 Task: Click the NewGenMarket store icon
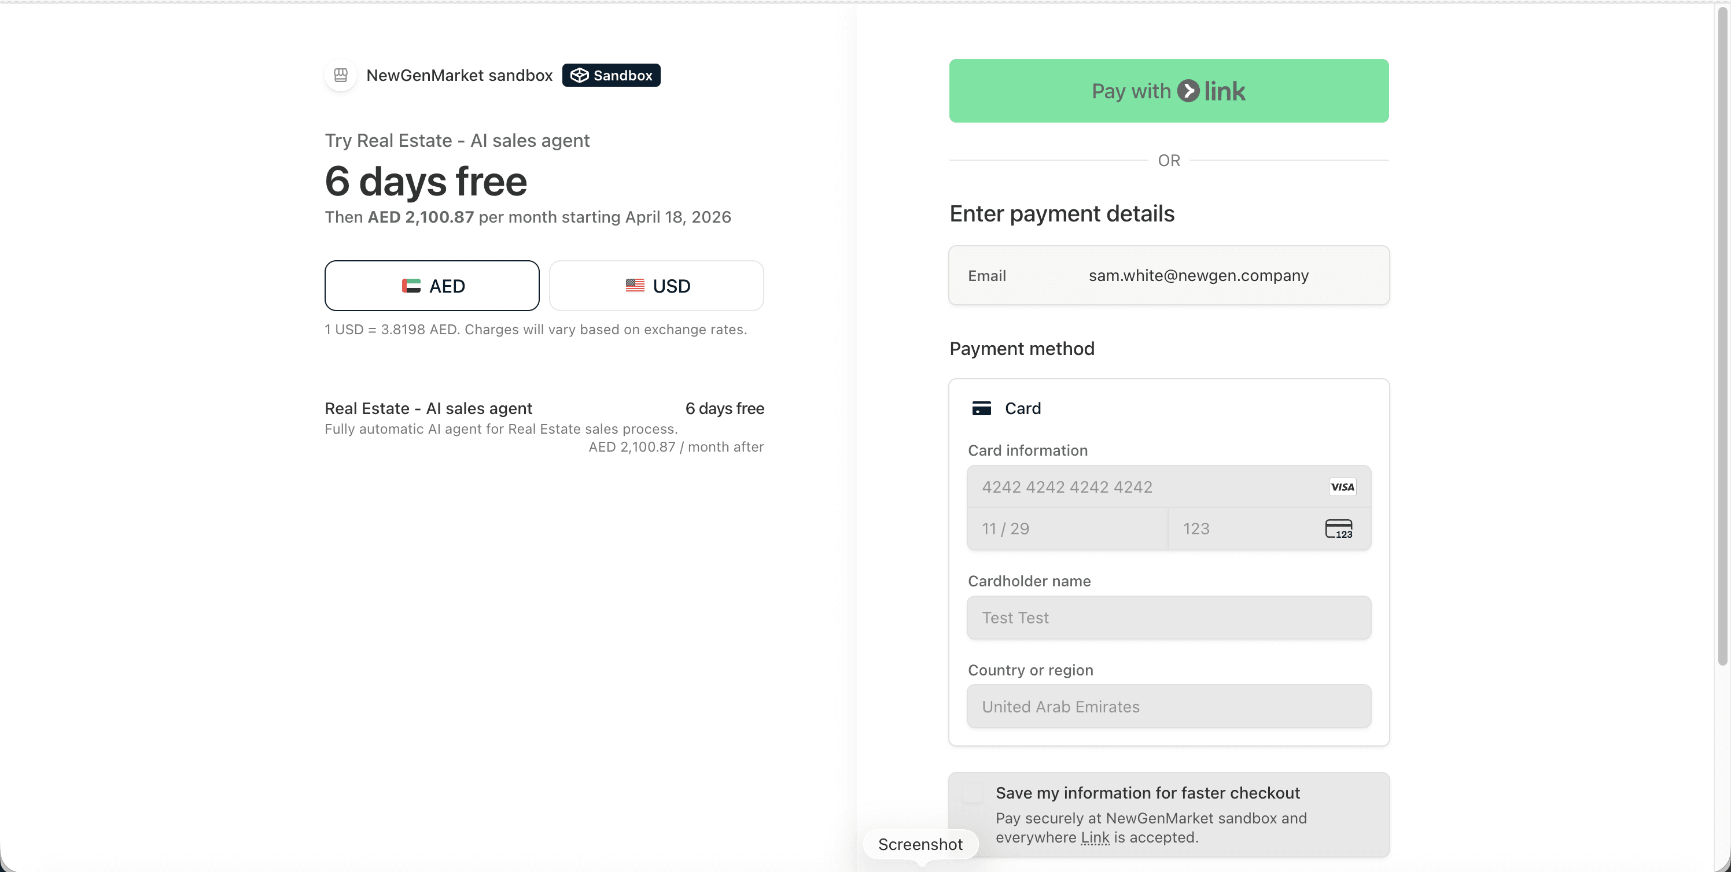(341, 75)
